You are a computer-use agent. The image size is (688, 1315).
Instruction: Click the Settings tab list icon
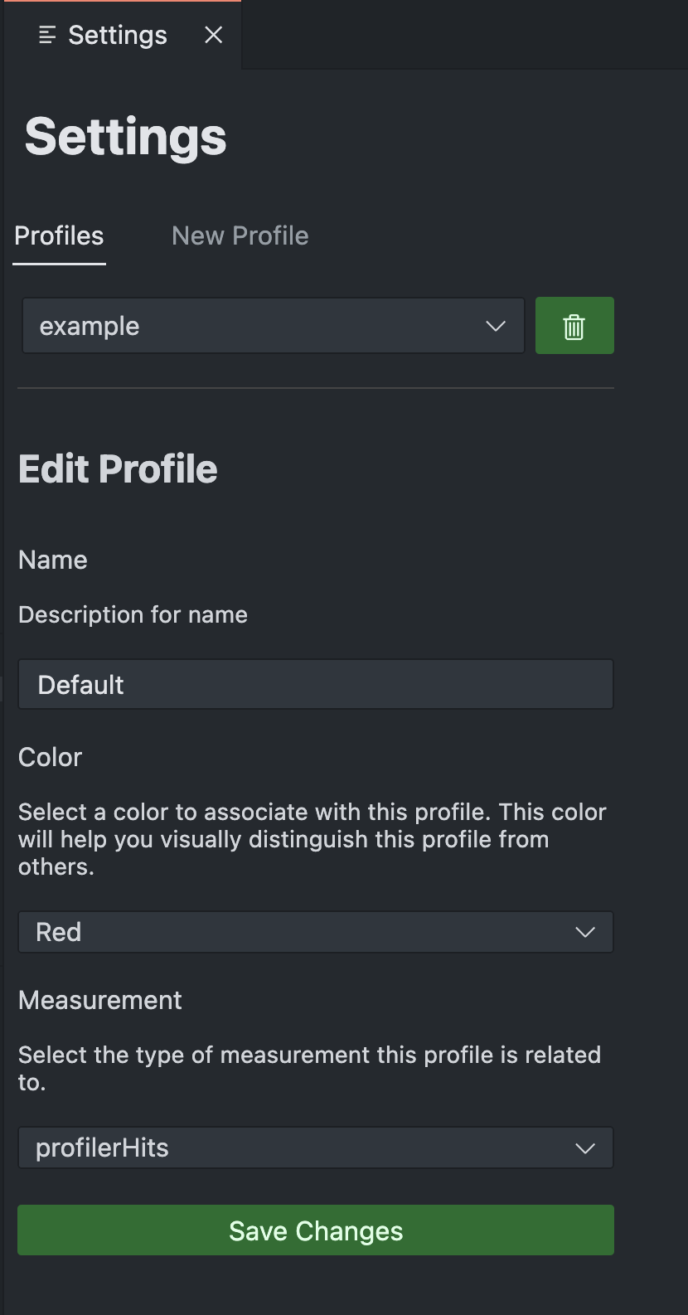[x=47, y=35]
